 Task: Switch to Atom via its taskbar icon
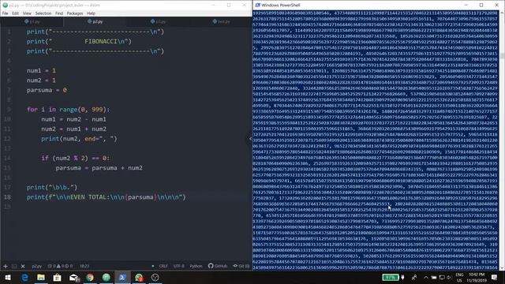click(x=107, y=278)
